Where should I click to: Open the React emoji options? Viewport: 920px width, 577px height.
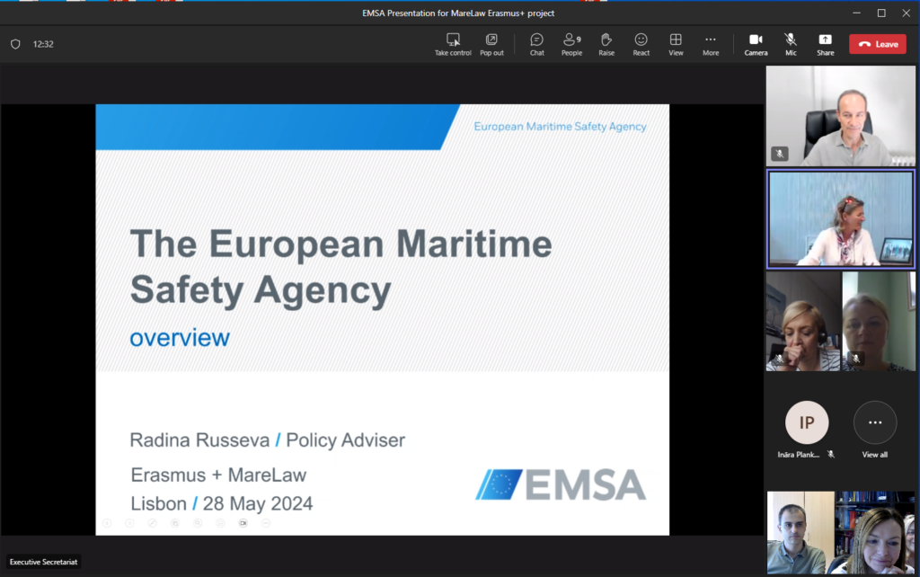(x=641, y=43)
